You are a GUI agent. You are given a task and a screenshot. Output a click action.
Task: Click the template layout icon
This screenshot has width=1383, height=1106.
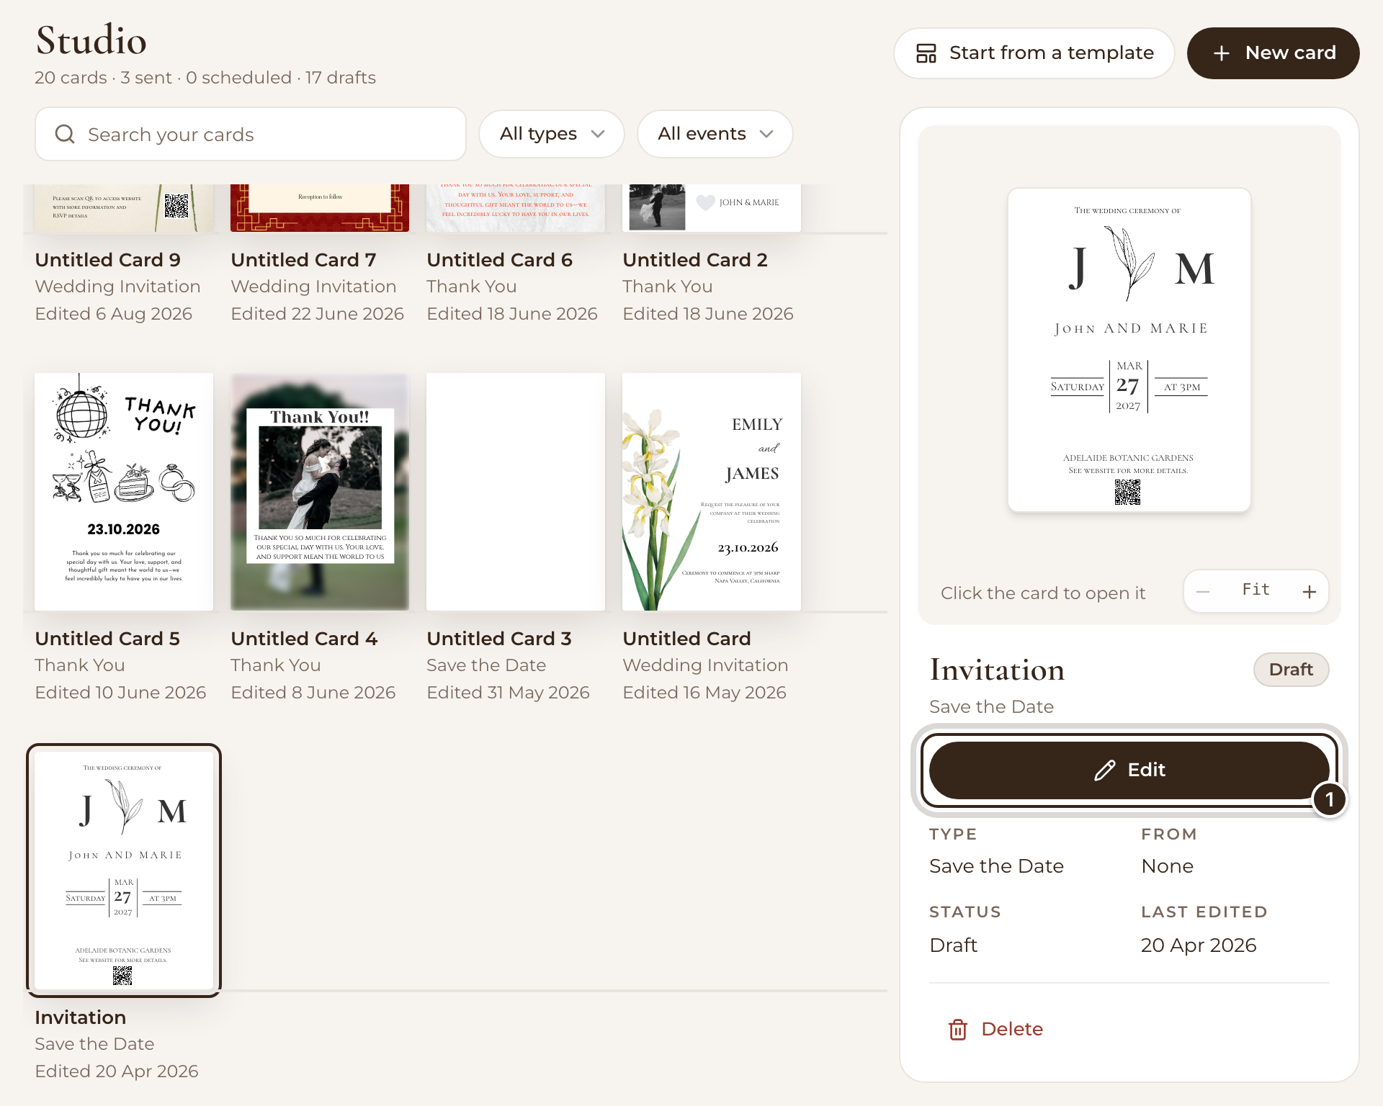[926, 53]
